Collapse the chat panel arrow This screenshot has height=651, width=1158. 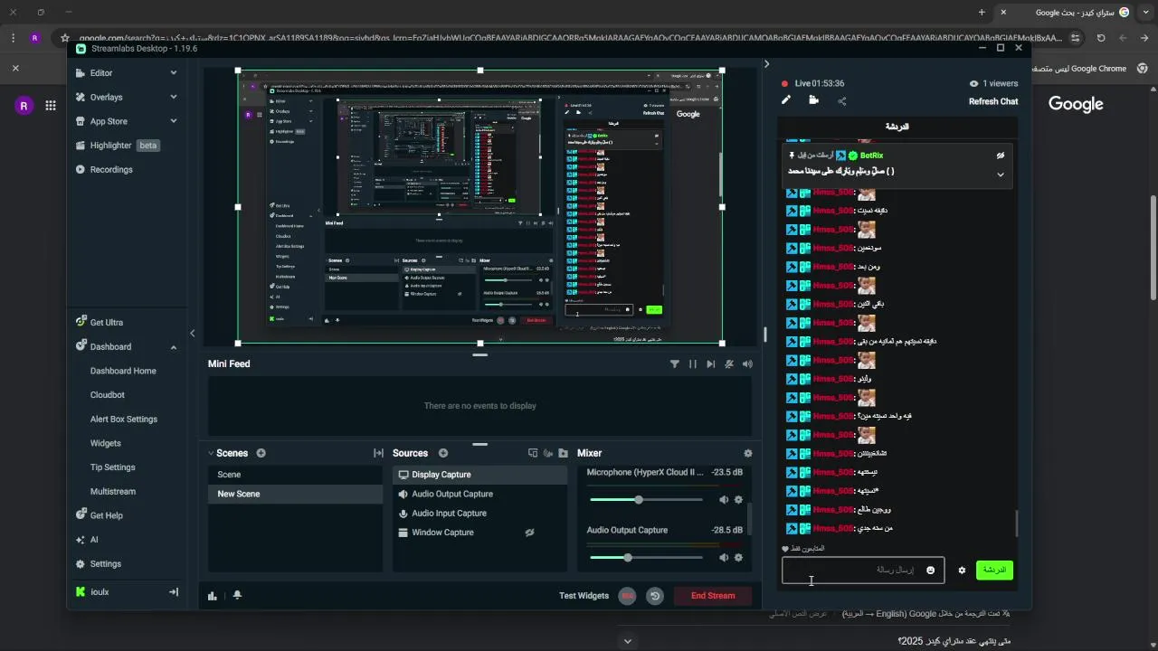[x=766, y=64]
